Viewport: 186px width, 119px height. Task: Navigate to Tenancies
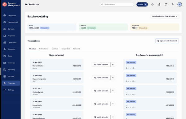[x=11, y=49]
